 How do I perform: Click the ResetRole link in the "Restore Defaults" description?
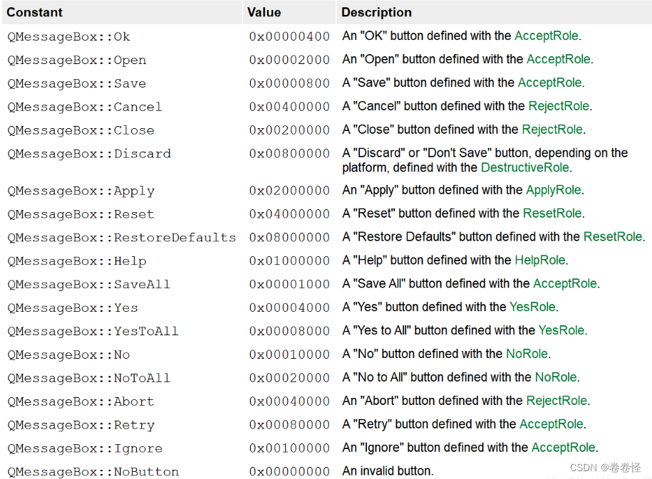613,236
